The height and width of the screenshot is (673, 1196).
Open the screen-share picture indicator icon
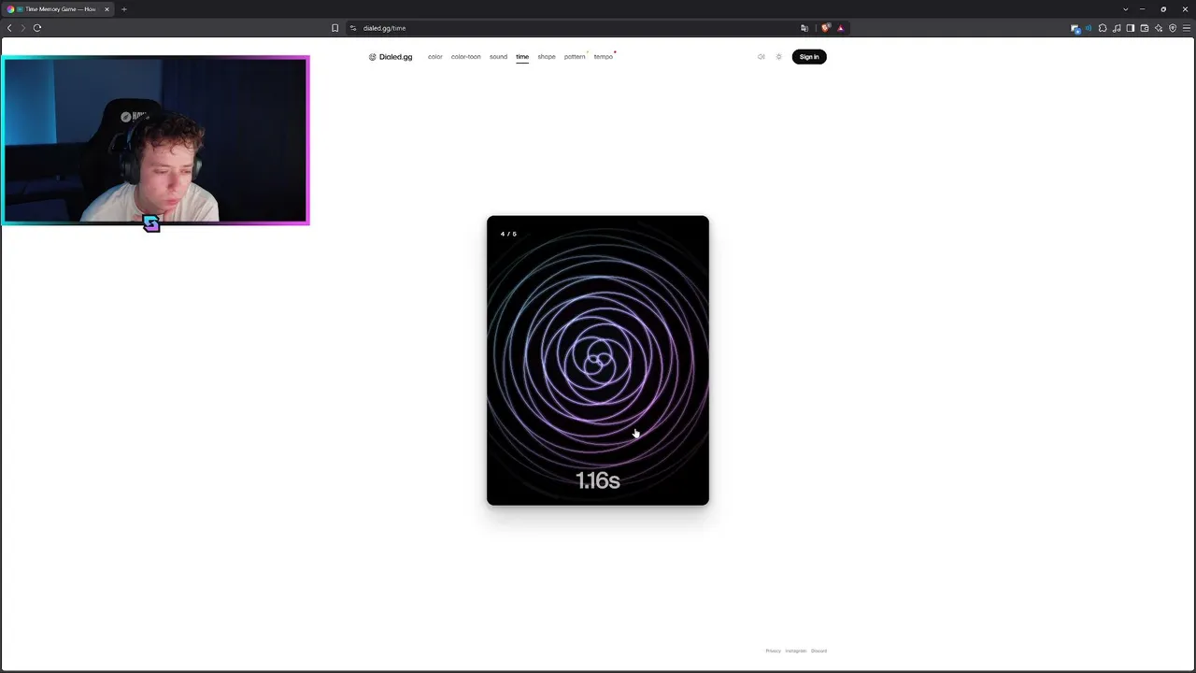1075,28
